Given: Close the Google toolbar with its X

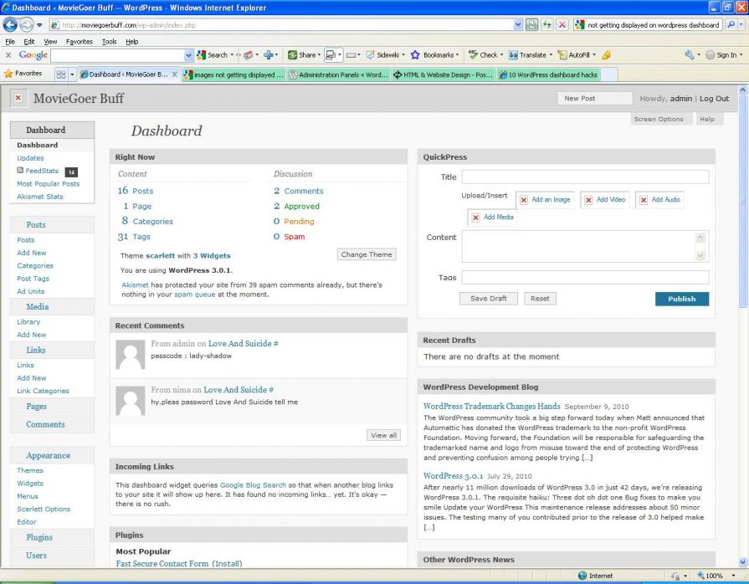Looking at the screenshot, I should pyautogui.click(x=8, y=55).
